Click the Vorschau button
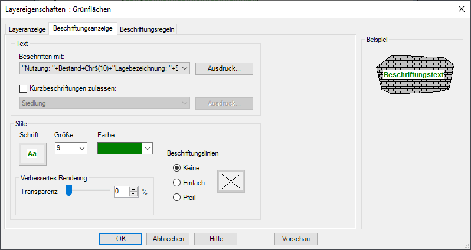471x250 pixels. tap(296, 239)
